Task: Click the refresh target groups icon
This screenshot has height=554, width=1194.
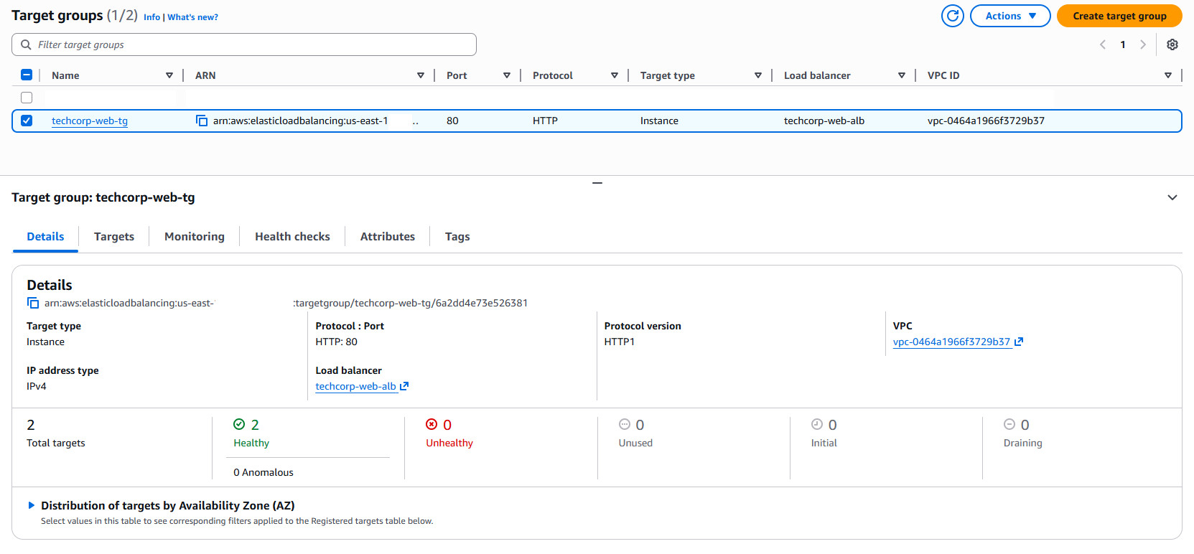Action: pyautogui.click(x=952, y=16)
